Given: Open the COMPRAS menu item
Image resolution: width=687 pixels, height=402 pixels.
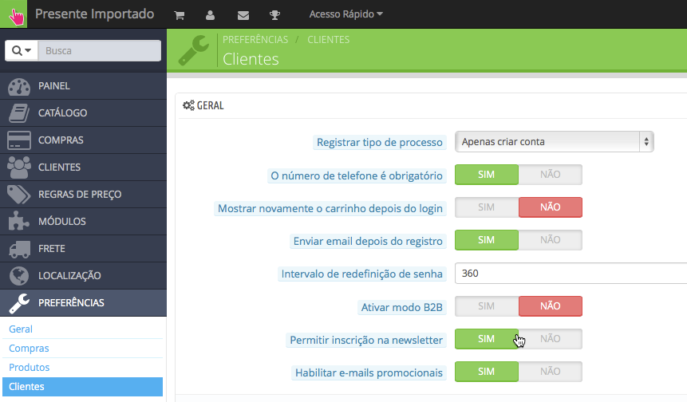Looking at the screenshot, I should (83, 140).
